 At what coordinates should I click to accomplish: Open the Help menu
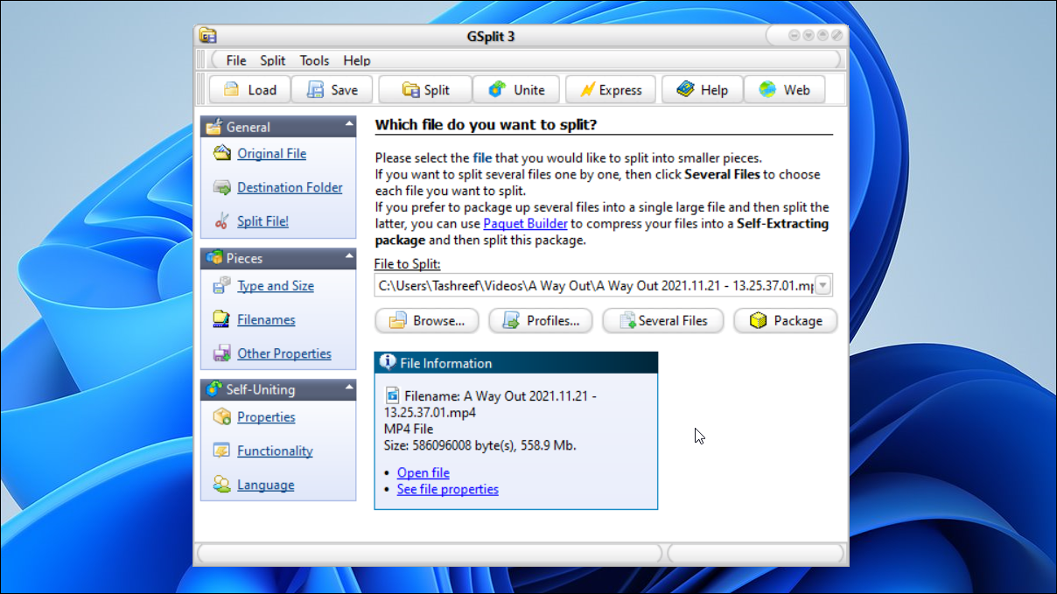coord(357,60)
